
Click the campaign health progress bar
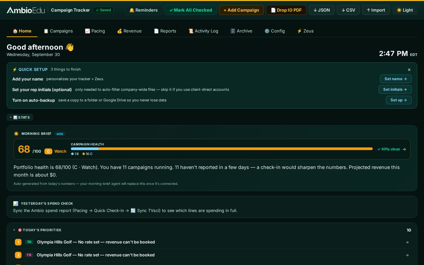tap(222, 149)
